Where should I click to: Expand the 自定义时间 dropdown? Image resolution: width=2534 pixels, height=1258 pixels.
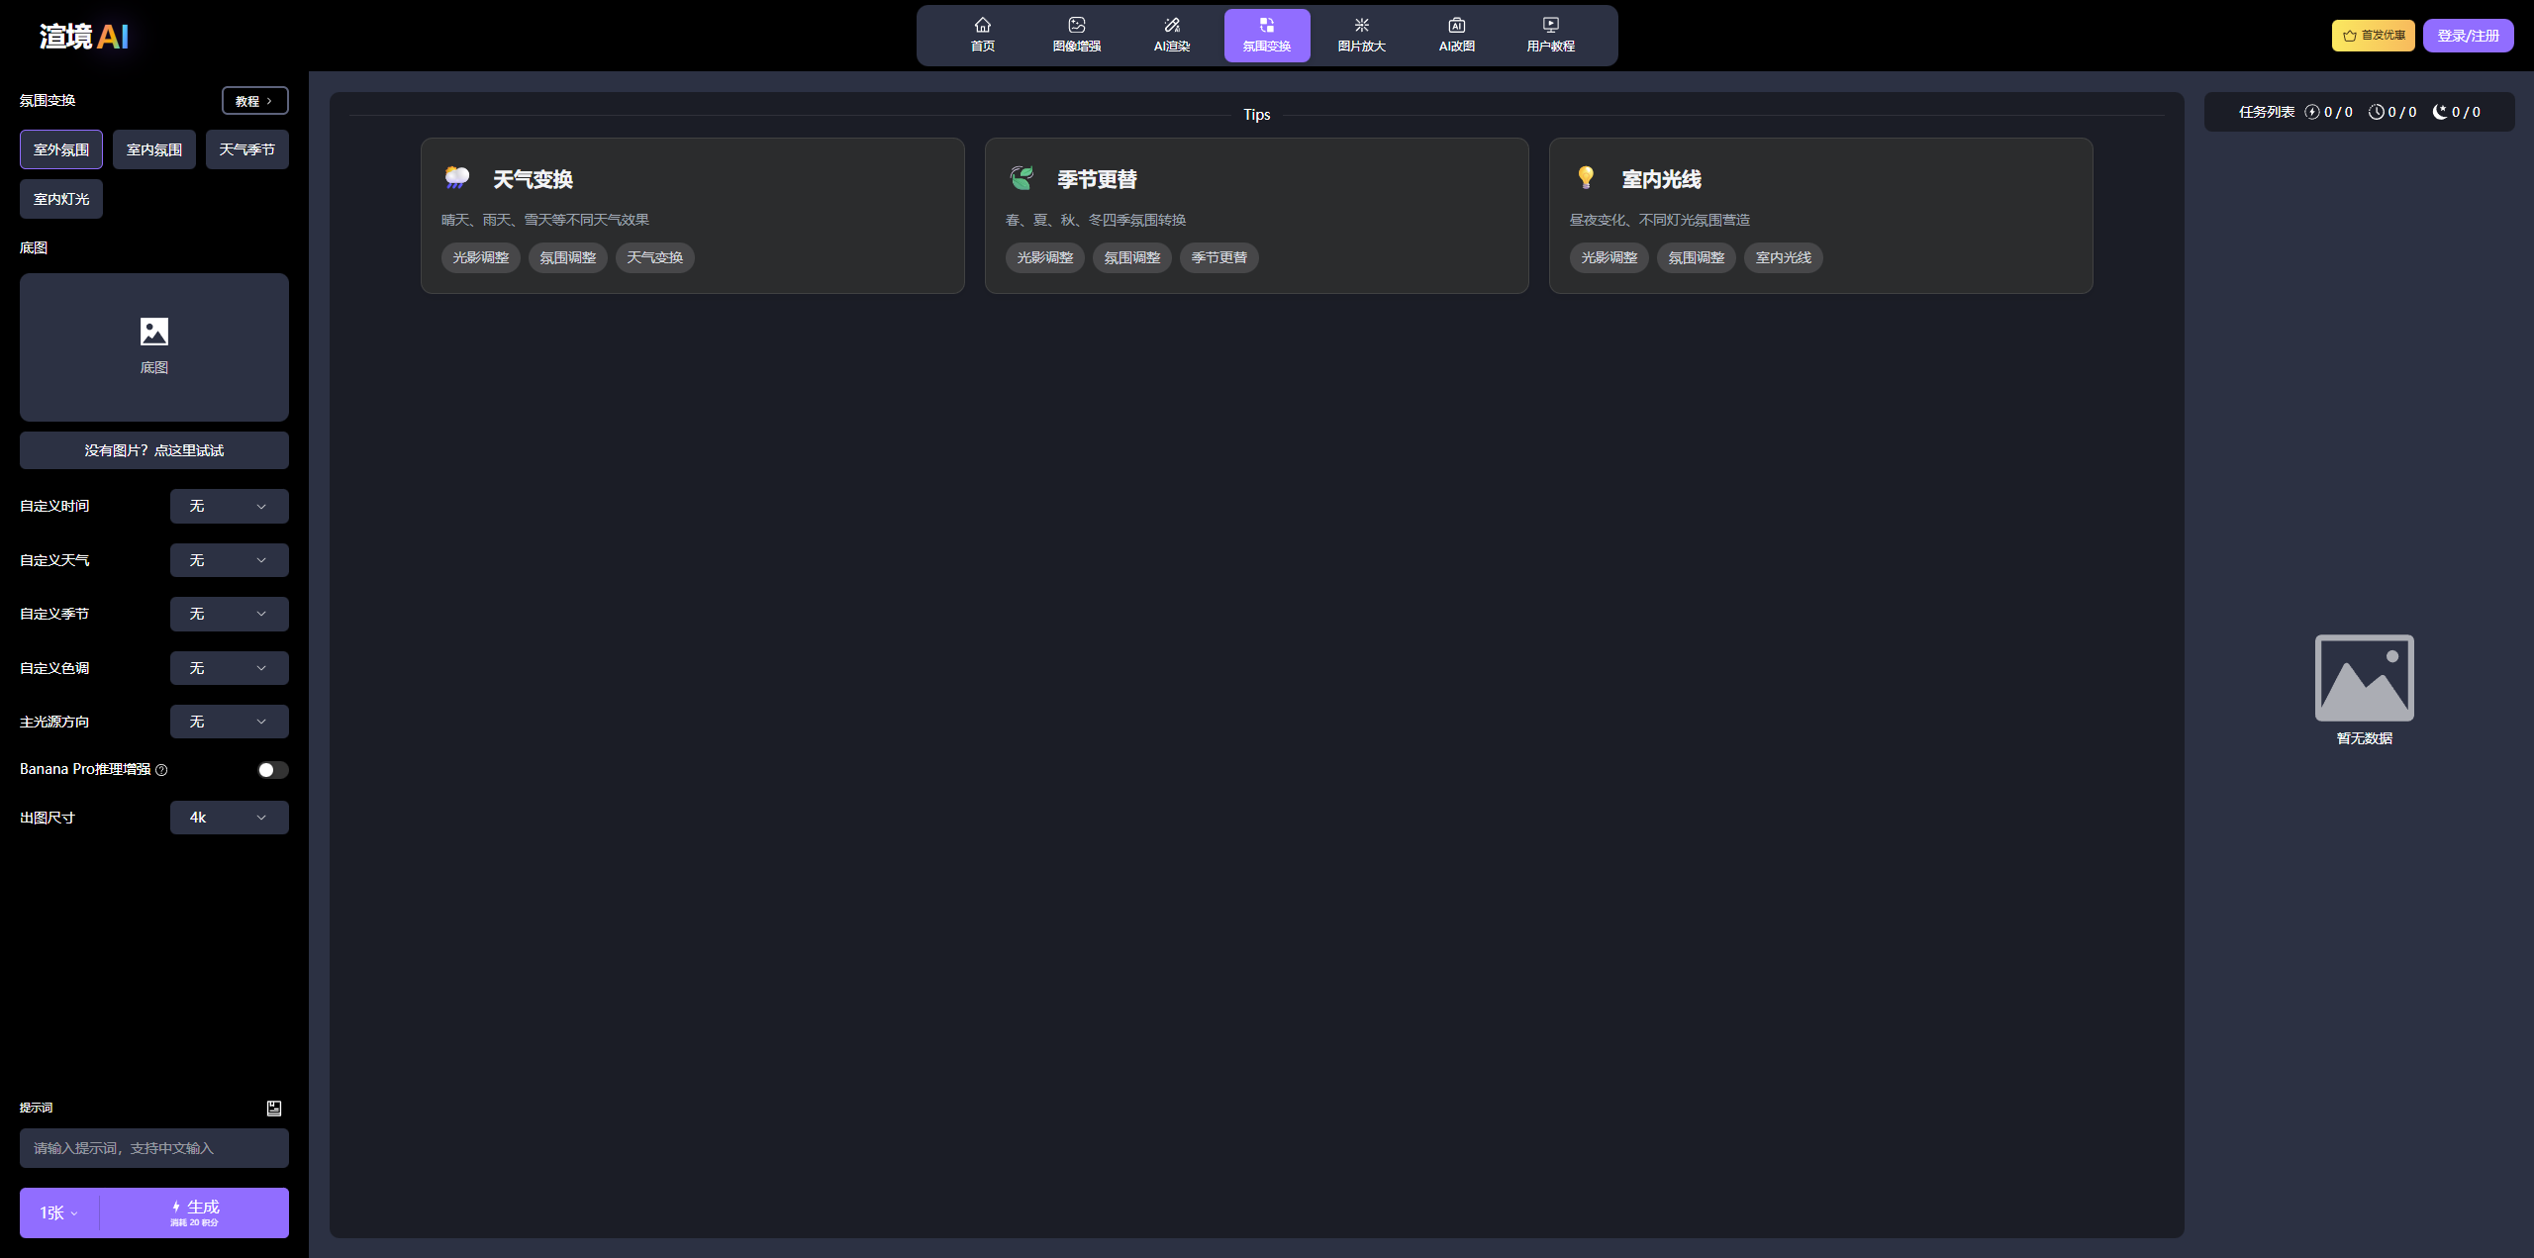point(229,506)
